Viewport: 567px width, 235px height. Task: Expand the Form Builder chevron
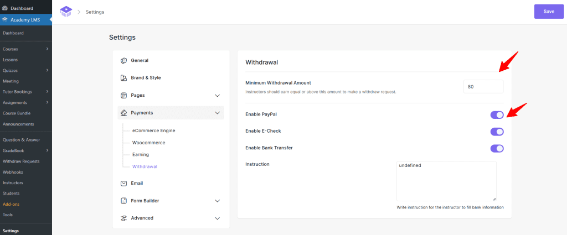[217, 201]
